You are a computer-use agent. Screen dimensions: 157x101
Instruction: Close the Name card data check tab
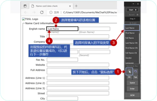tap(70, 6)
